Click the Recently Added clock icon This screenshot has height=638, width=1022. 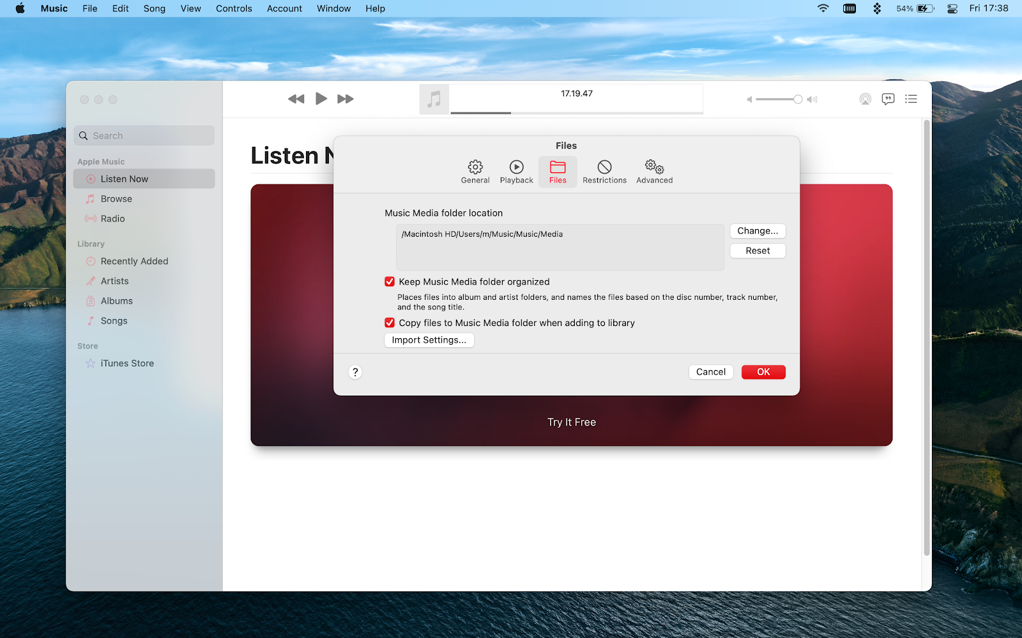click(x=91, y=262)
